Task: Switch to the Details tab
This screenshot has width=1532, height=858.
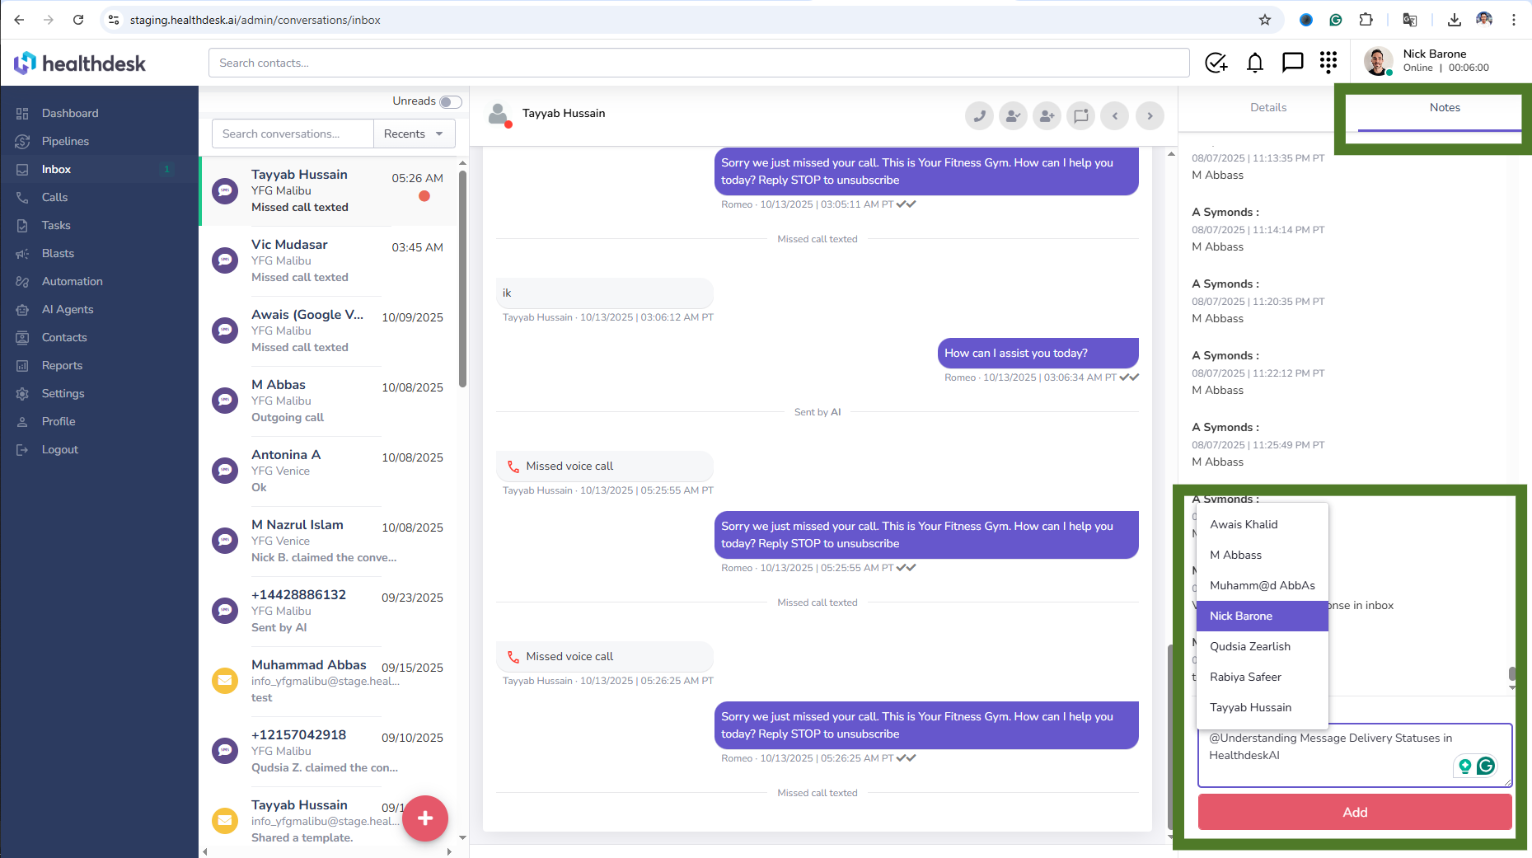Action: [1267, 107]
